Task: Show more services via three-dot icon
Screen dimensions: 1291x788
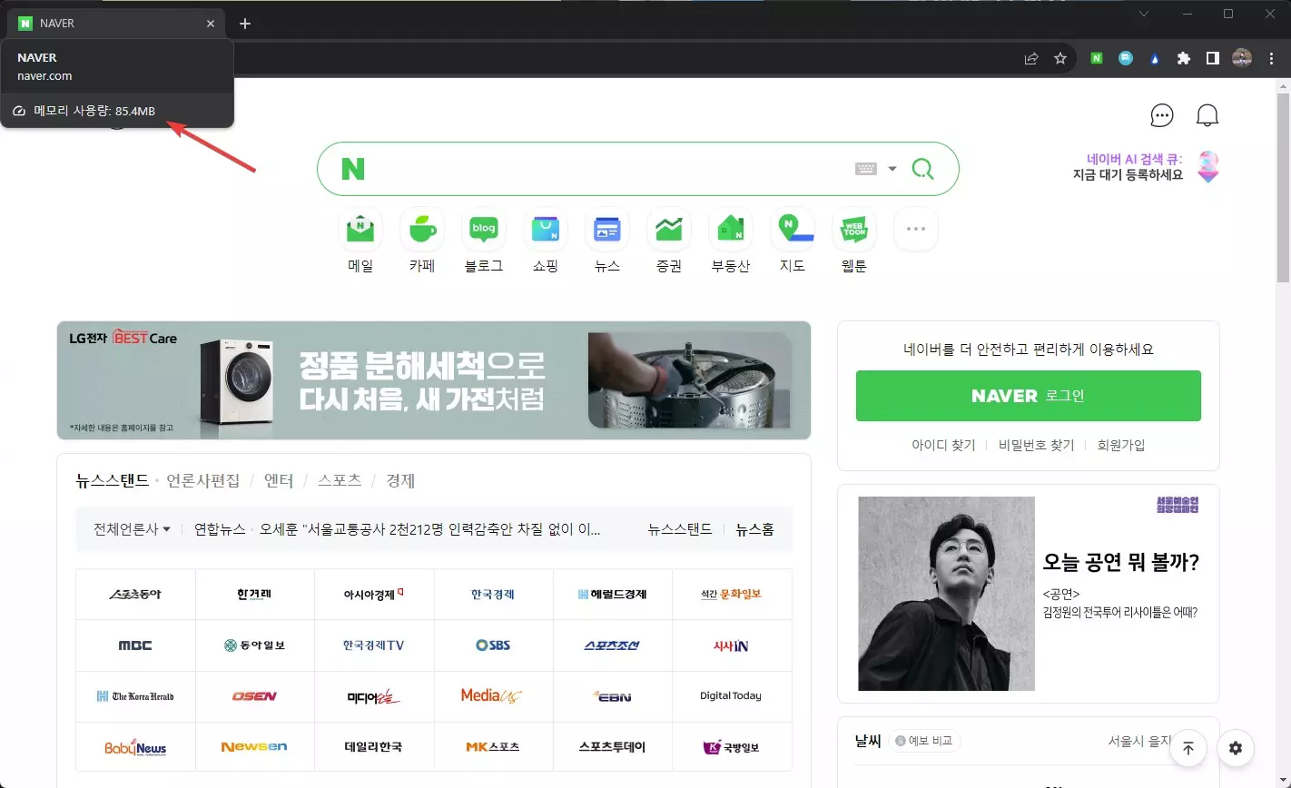Action: click(916, 230)
